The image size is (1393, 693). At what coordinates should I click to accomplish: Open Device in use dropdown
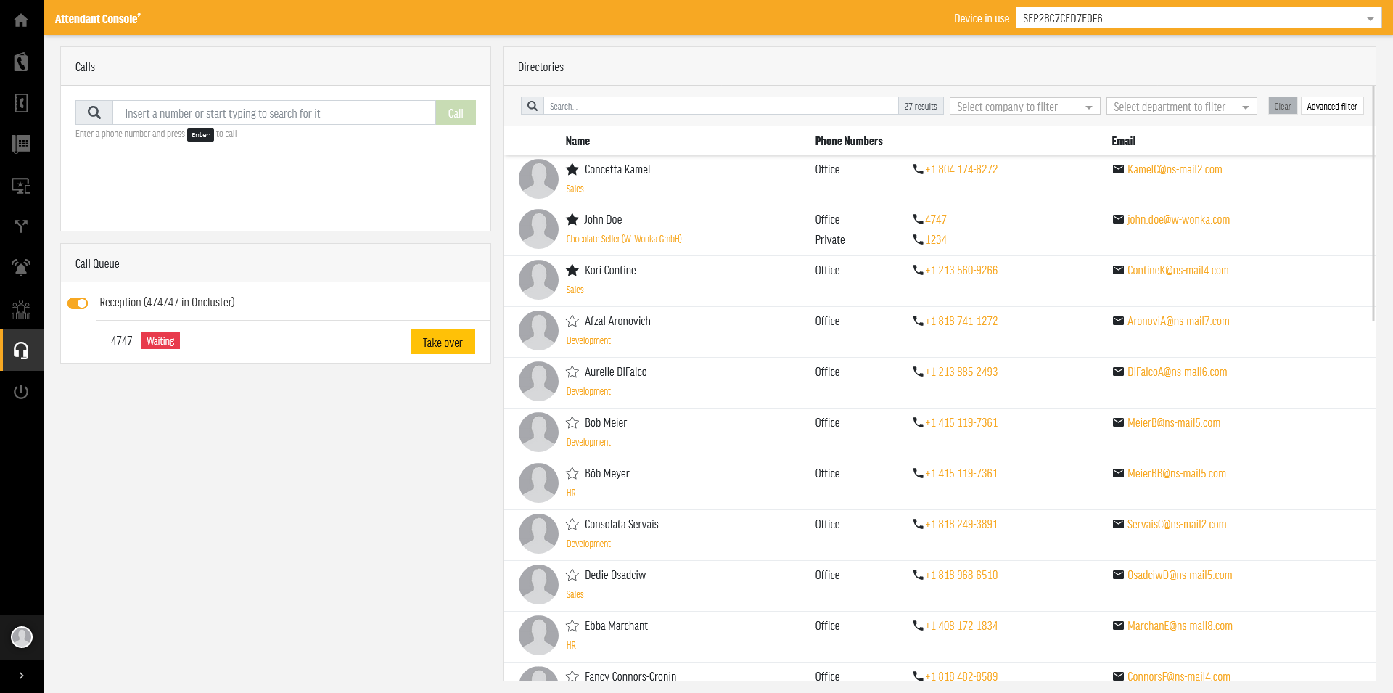pos(1199,18)
